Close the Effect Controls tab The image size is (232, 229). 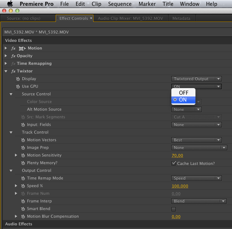pos(91,18)
